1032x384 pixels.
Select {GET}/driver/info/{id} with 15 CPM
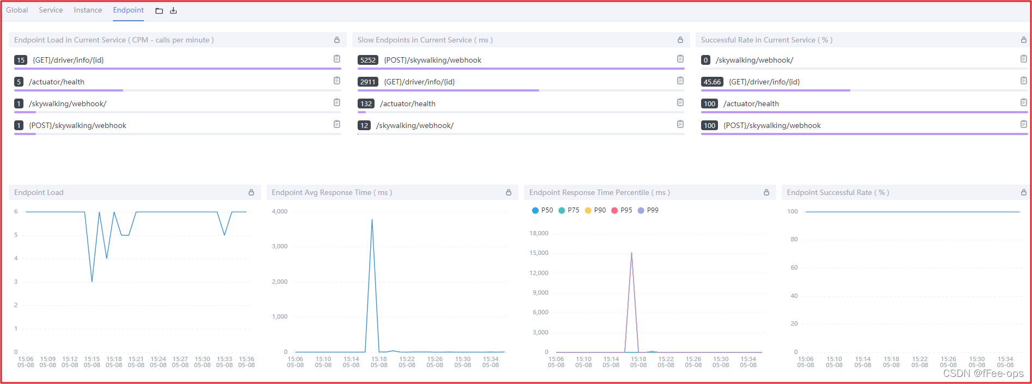[x=68, y=60]
